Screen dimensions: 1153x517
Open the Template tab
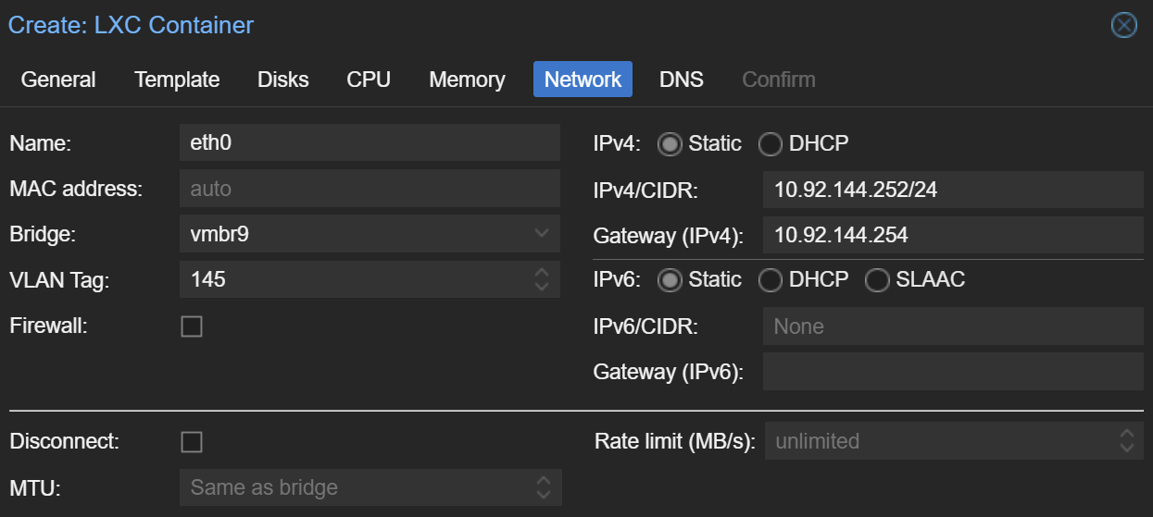(x=177, y=80)
